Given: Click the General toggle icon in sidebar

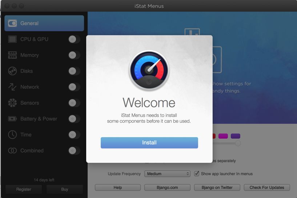Looking at the screenshot, I should click(x=12, y=23).
